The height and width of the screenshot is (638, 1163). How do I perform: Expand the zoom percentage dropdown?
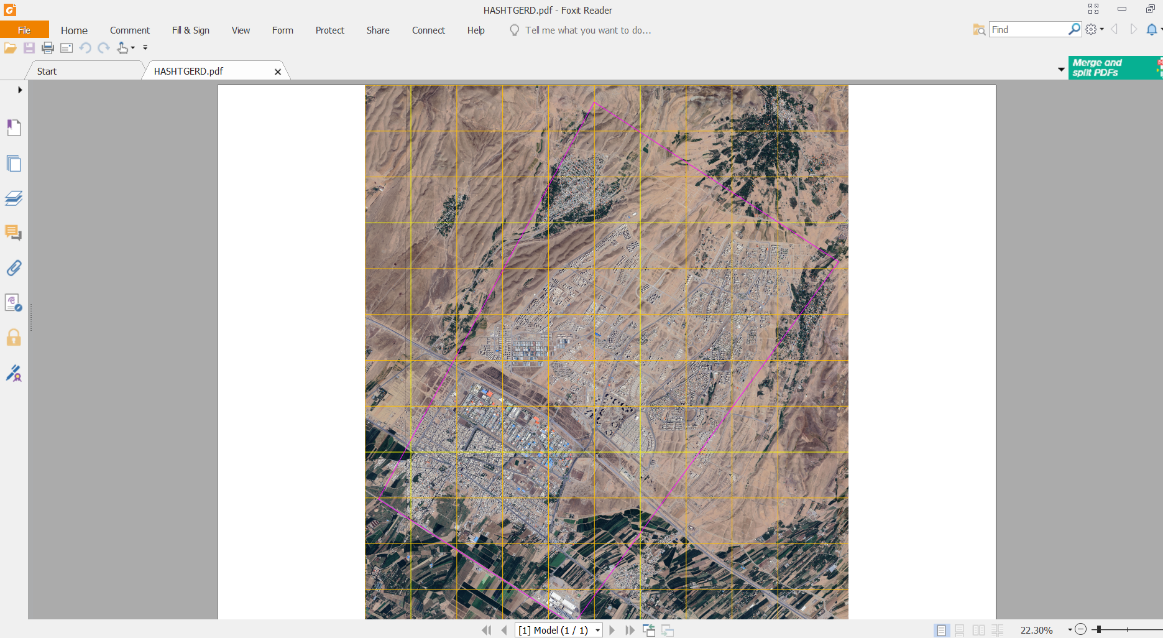coord(1070,630)
